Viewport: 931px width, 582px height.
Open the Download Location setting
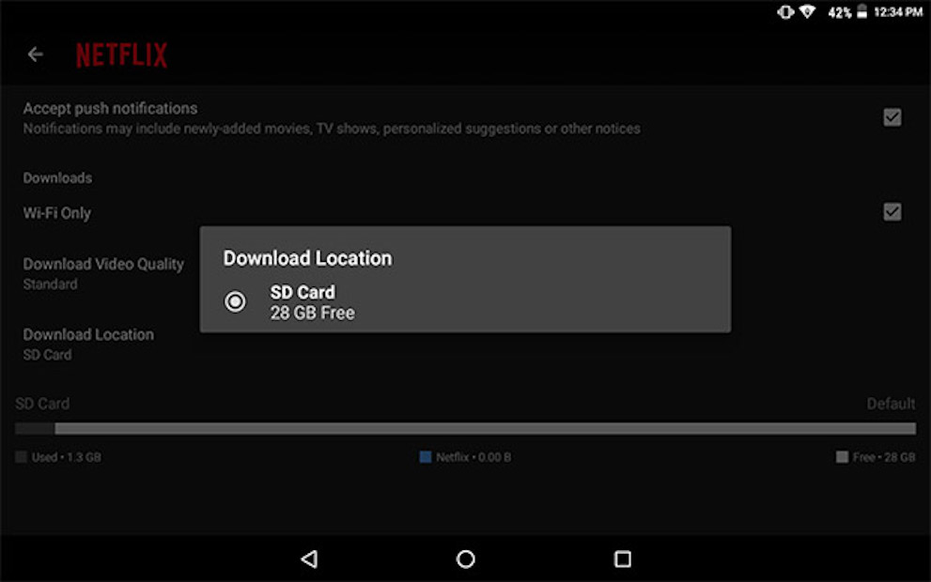click(x=88, y=344)
